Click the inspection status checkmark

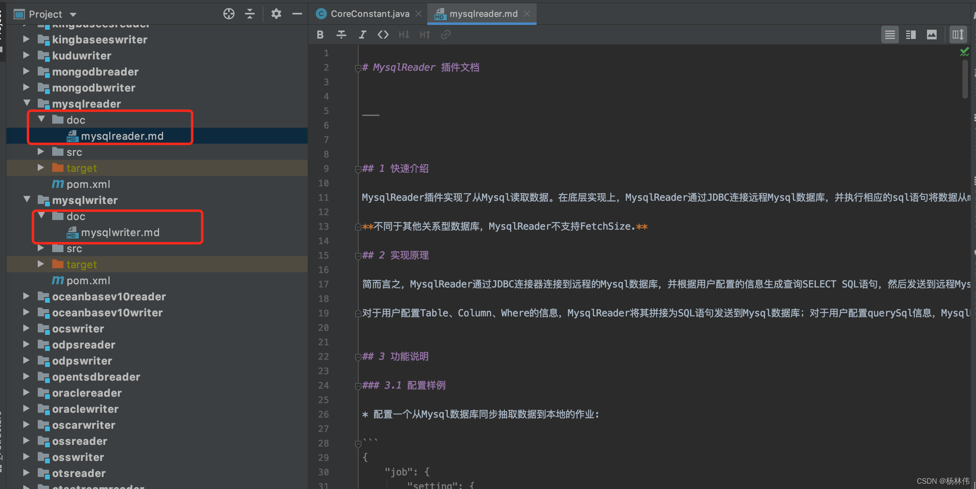965,51
